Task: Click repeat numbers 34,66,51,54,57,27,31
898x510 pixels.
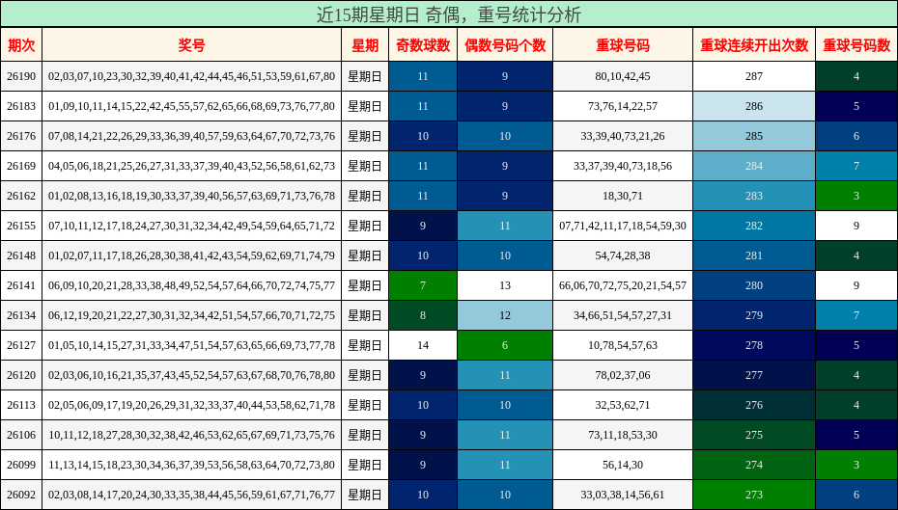Action: coord(623,315)
